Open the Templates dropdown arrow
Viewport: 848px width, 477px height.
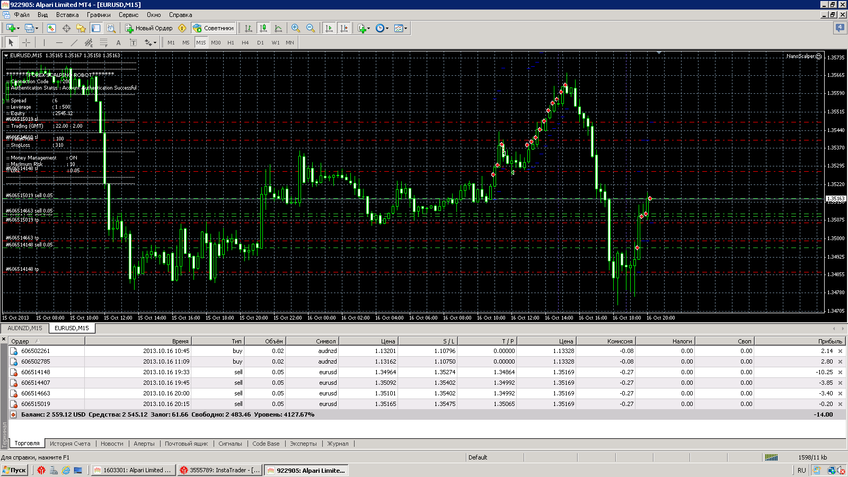coord(406,28)
